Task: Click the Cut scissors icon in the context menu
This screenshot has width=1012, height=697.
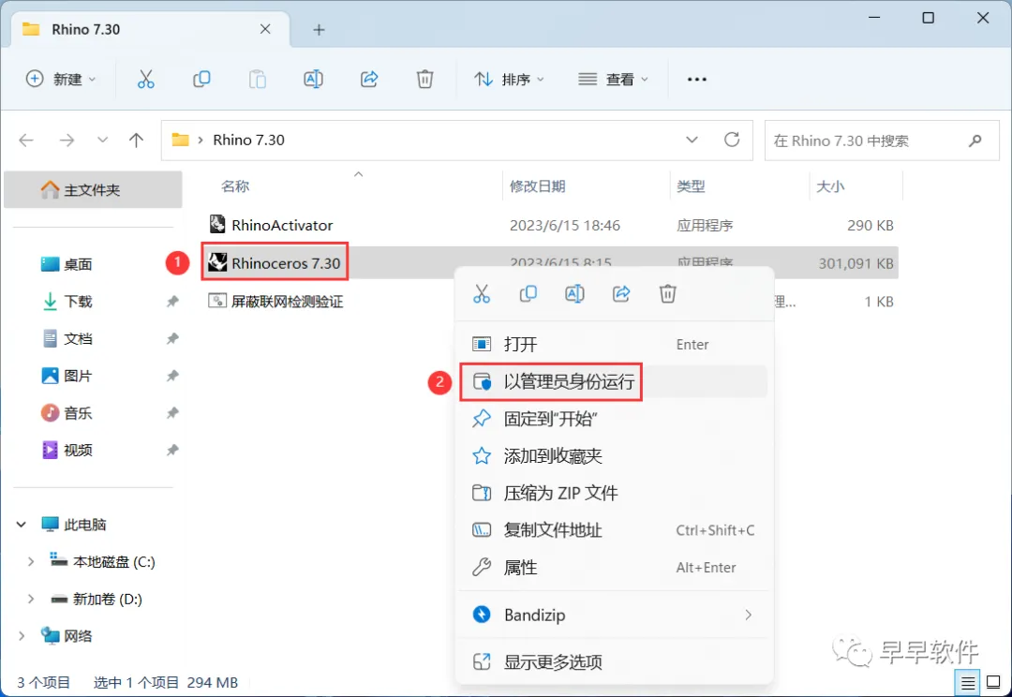Action: click(x=482, y=293)
